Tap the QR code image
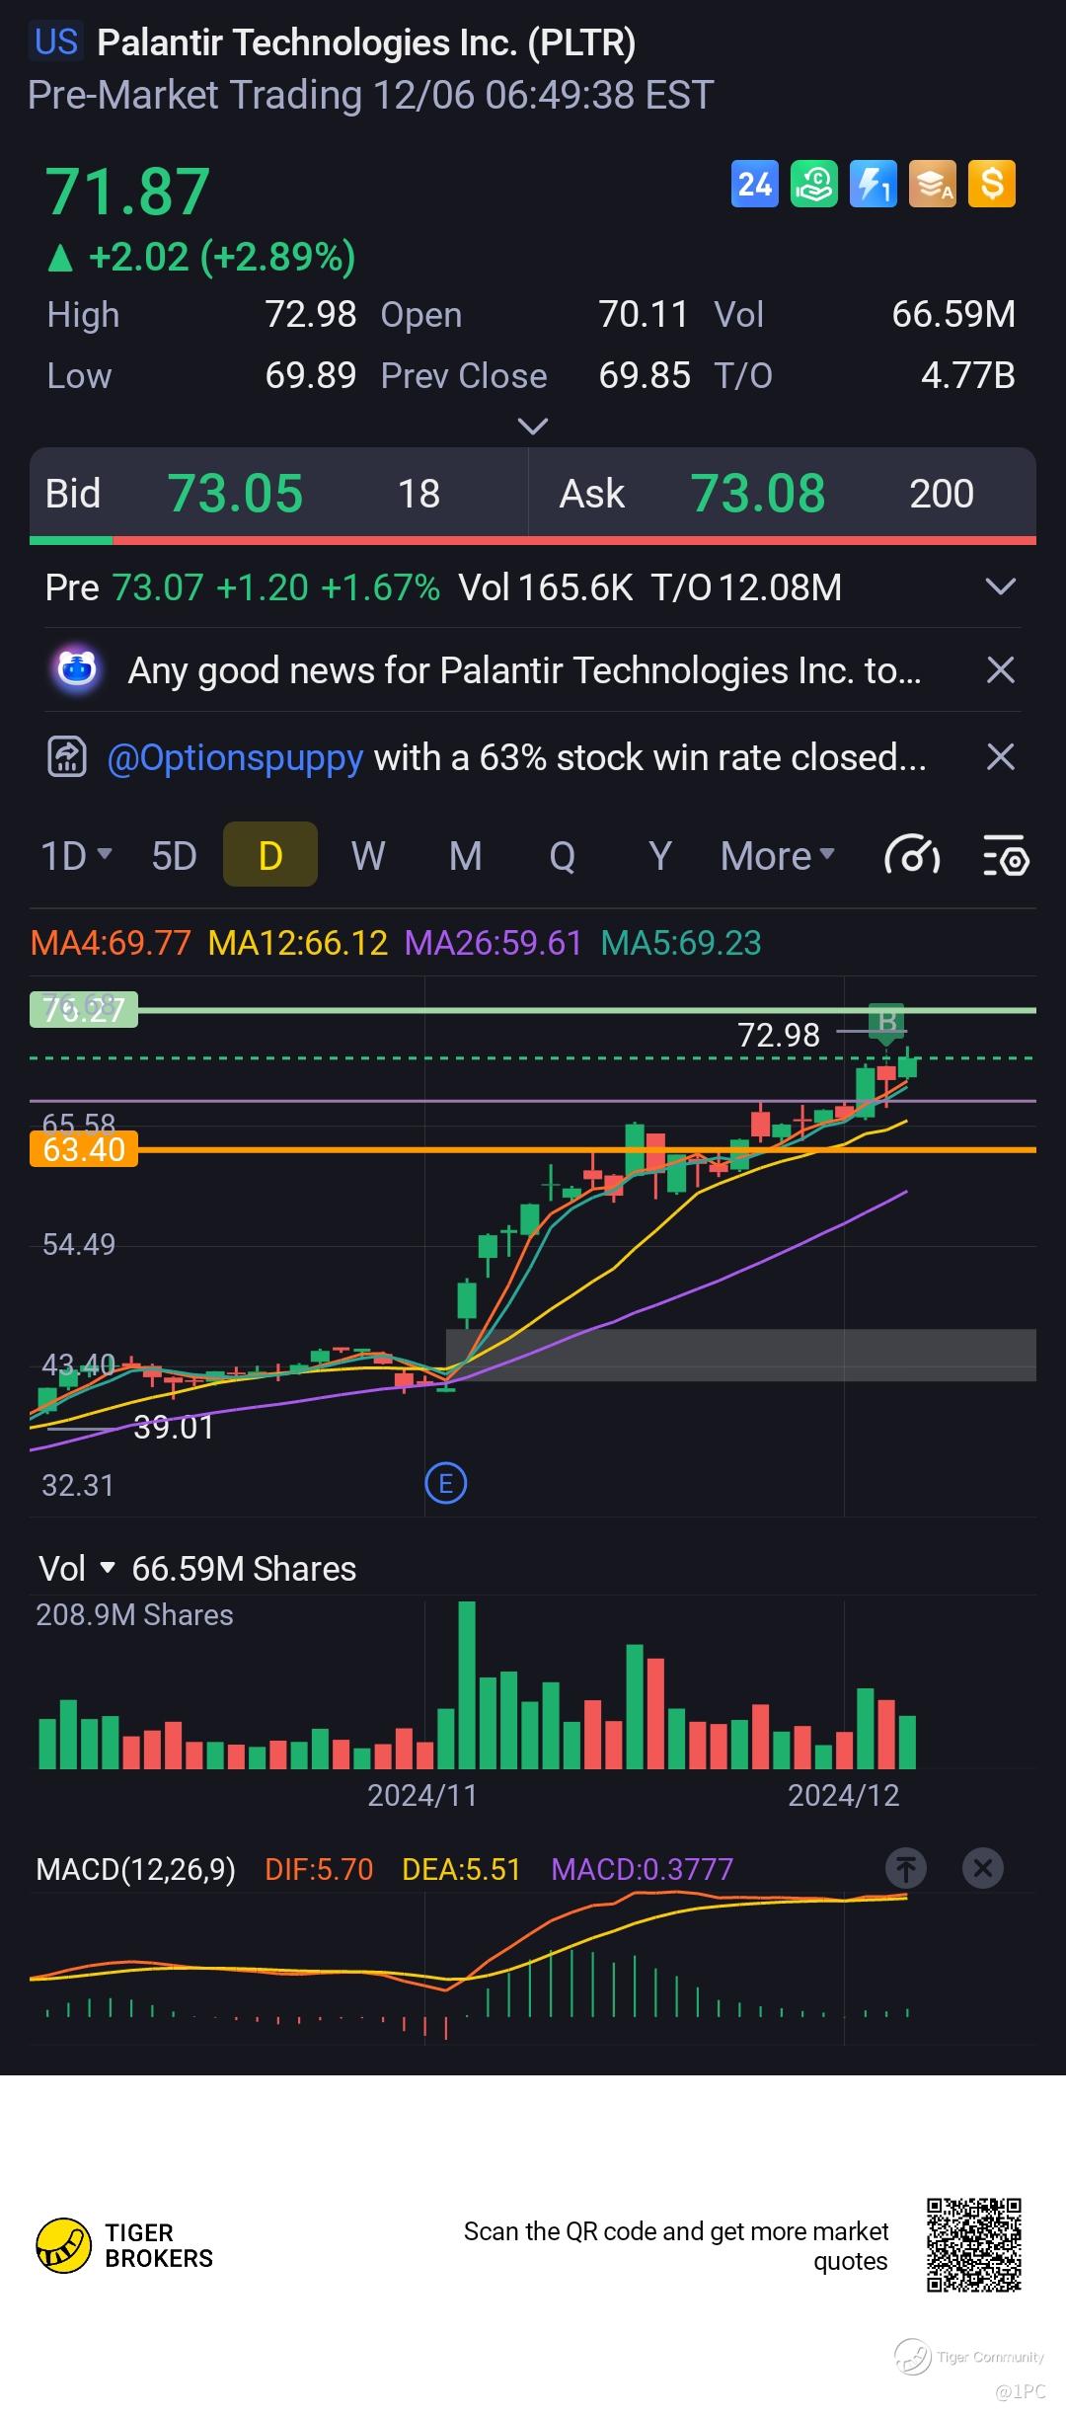Image resolution: width=1066 pixels, height=2416 pixels. pos(973,2244)
